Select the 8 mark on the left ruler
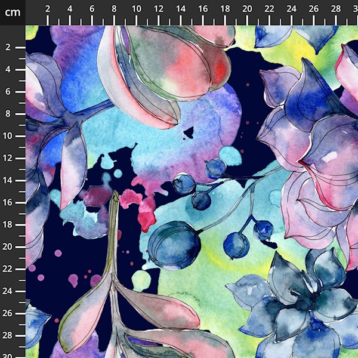Viewport: 358px width, 358px height. click(9, 113)
